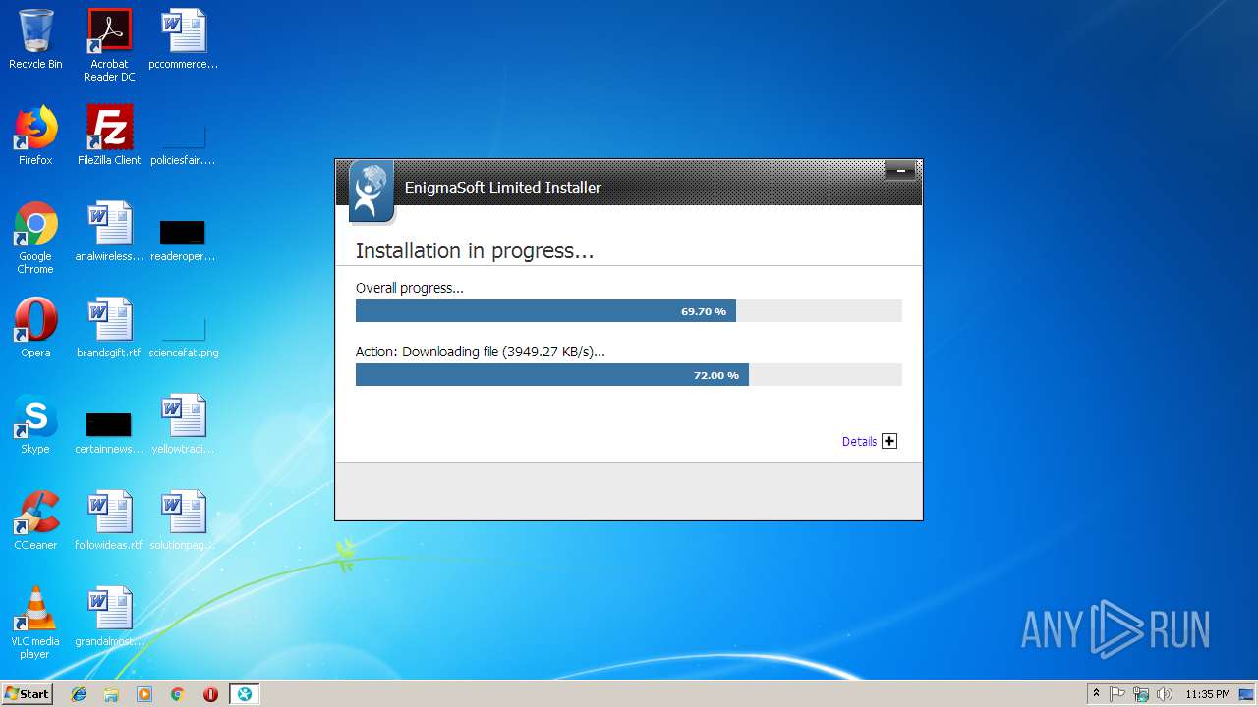Open Windows Explorer from taskbar
The image size is (1258, 707).
coord(111,694)
